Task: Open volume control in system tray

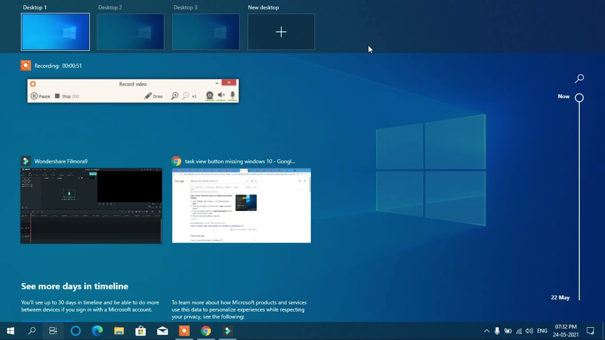Action: [529, 331]
